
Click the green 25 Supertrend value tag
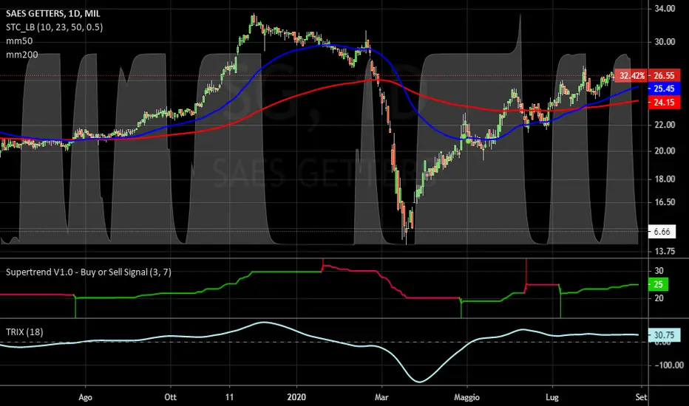click(x=658, y=284)
